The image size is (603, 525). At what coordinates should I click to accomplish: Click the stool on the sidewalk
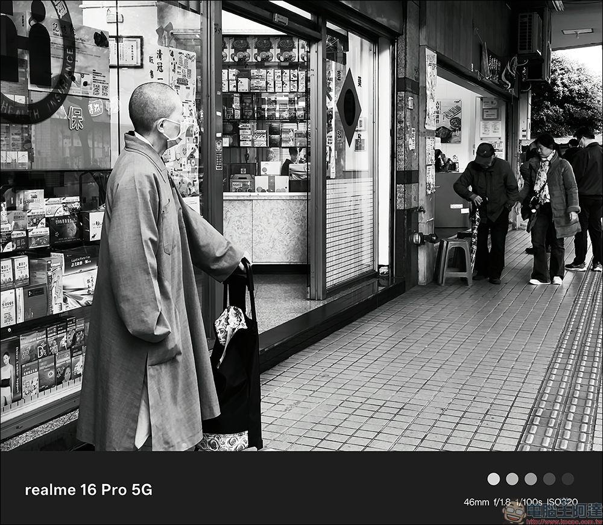pos(455,260)
